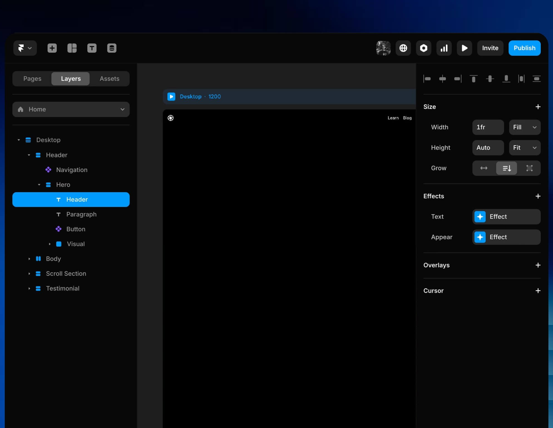Switch to the Pages tab

32,79
